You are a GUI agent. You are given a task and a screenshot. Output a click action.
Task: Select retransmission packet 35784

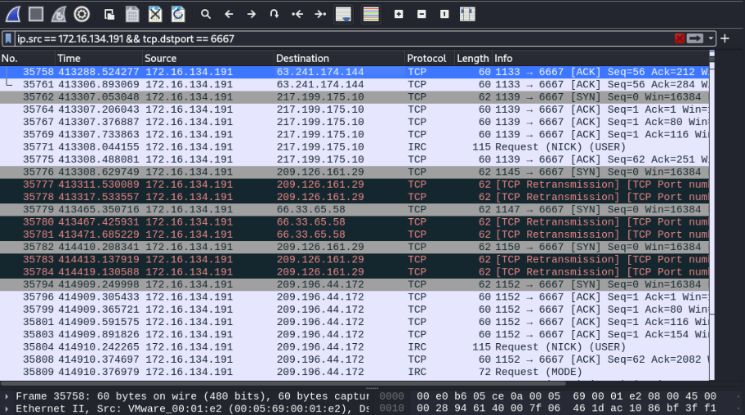click(x=355, y=272)
